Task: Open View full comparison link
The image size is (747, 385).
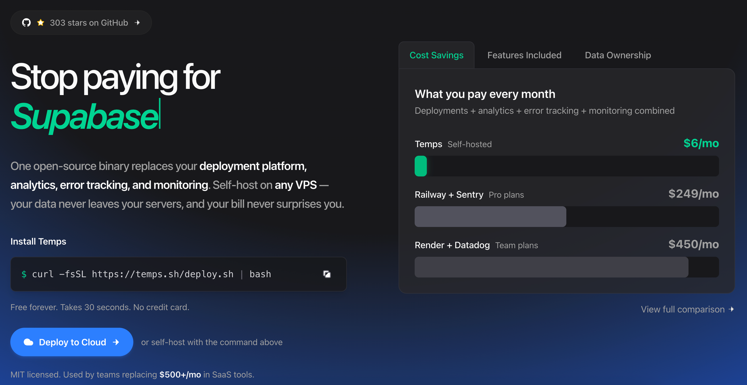Action: point(682,309)
